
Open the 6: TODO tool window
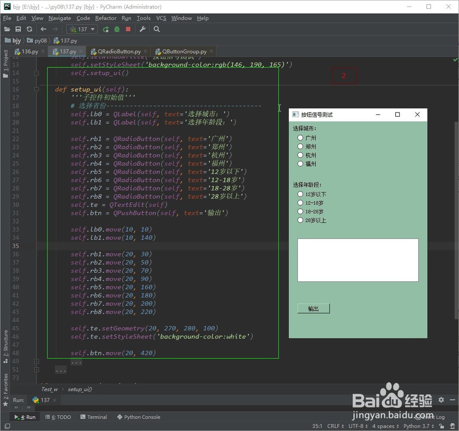[x=58, y=417]
